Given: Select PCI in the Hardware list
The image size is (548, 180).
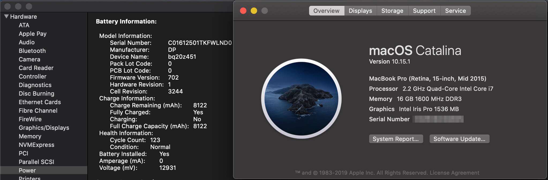Looking at the screenshot, I should 23,153.
